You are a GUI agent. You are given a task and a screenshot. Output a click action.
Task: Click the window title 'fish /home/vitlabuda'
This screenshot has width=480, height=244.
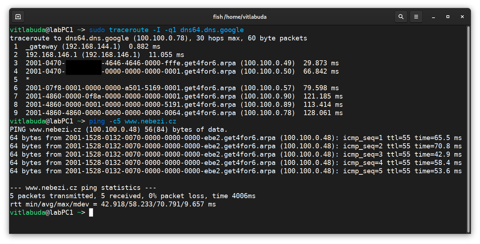240,17
